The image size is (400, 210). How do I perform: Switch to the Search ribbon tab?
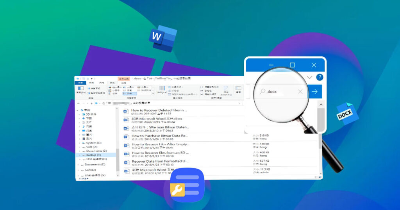point(124,83)
